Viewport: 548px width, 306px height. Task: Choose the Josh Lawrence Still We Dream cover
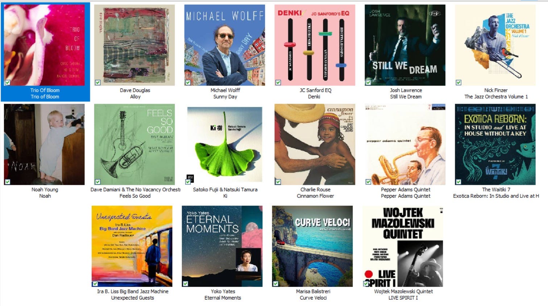405,45
